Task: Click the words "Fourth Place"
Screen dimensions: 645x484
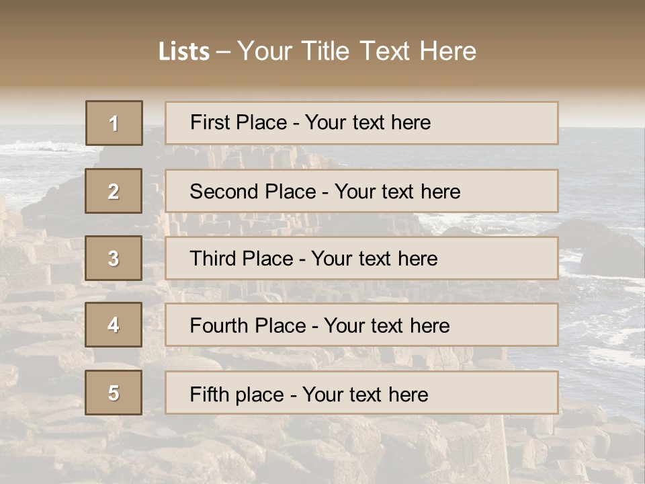Action: (x=248, y=326)
